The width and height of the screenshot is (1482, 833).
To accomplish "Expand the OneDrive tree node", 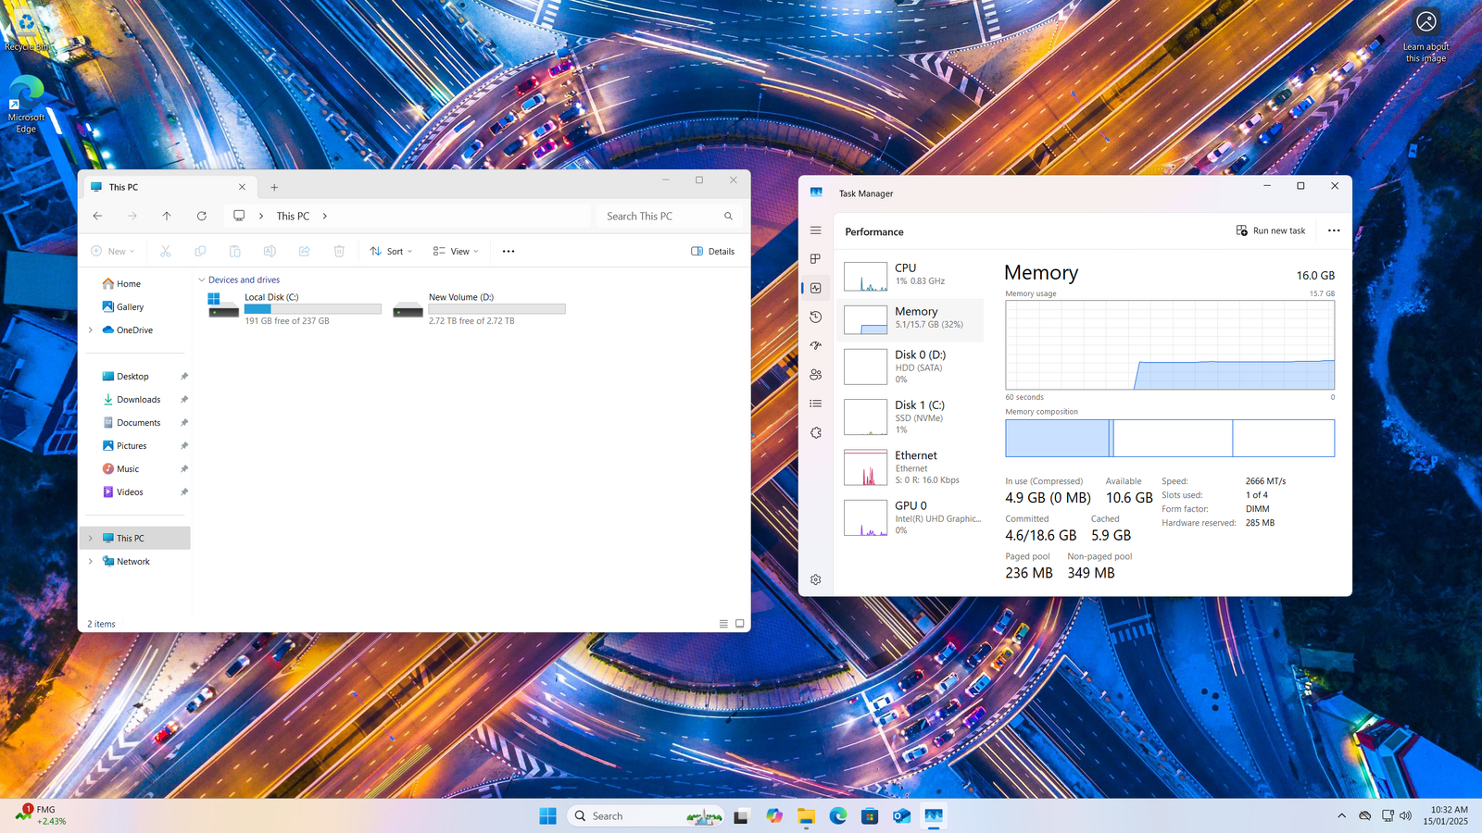I will pyautogui.click(x=90, y=330).
